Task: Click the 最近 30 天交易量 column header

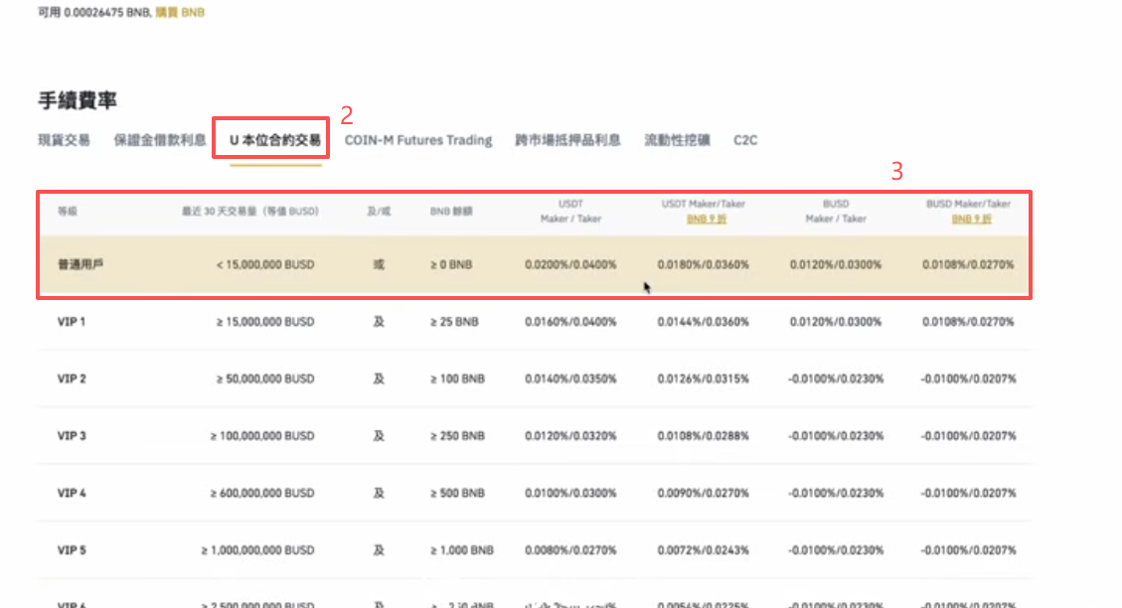Action: pyautogui.click(x=249, y=211)
